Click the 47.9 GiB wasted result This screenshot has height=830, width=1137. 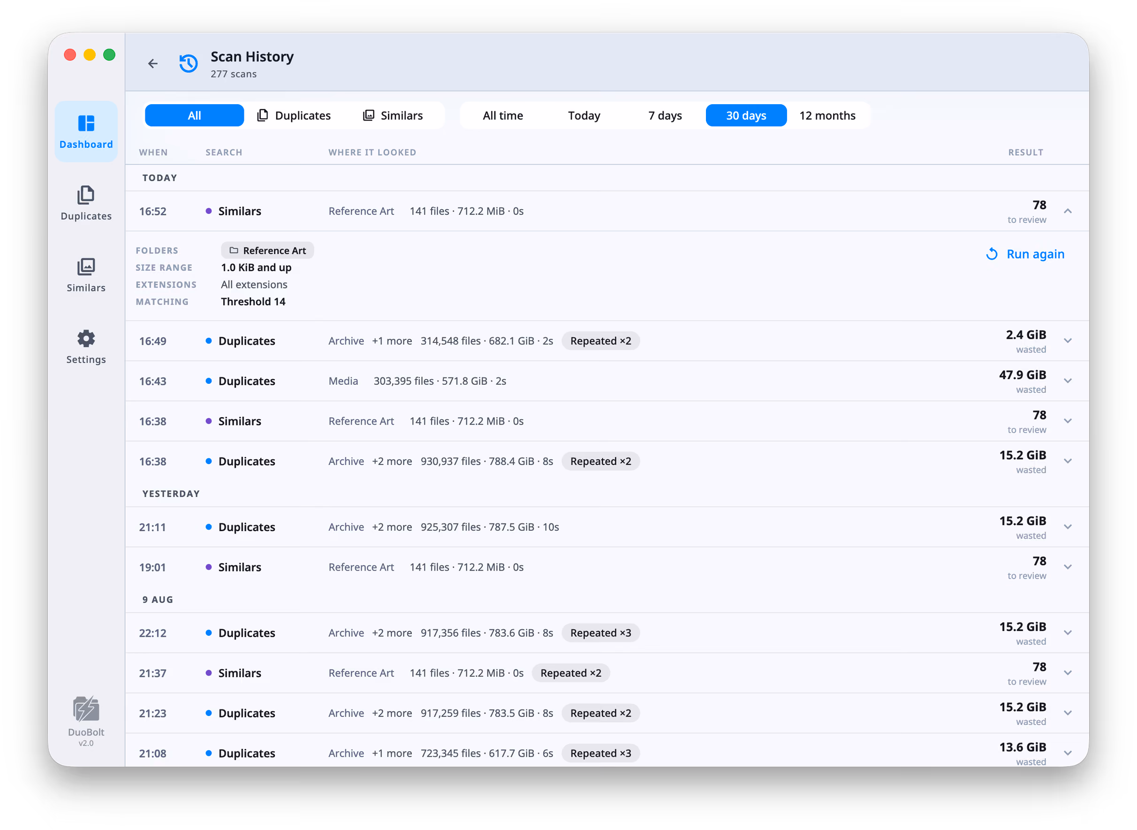pyautogui.click(x=1022, y=381)
